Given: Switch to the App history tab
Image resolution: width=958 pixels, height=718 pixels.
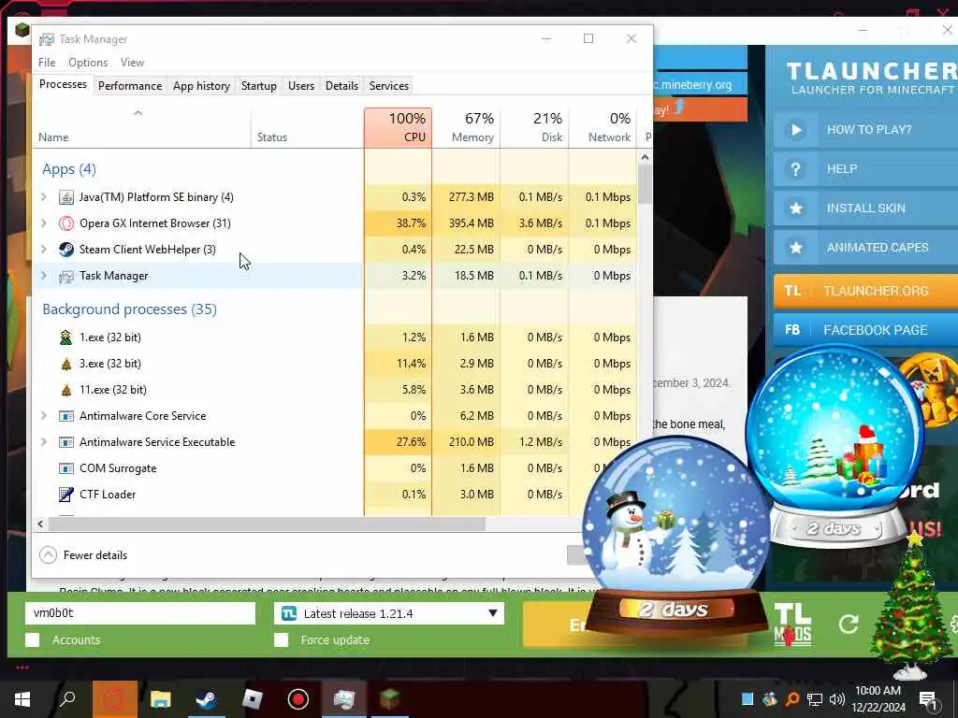Looking at the screenshot, I should point(202,86).
